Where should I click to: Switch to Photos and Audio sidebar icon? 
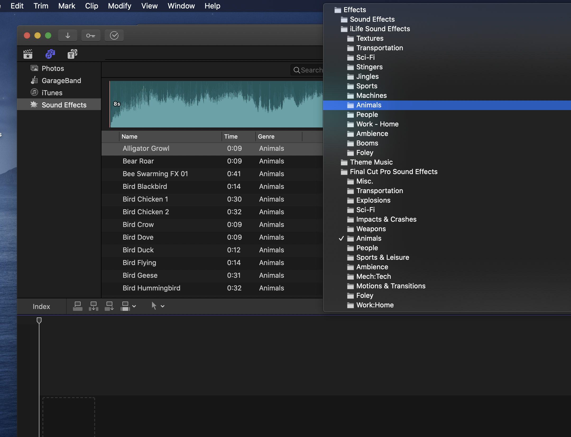pyautogui.click(x=50, y=54)
